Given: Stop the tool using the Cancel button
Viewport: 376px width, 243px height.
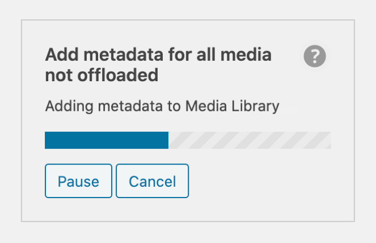Looking at the screenshot, I should pos(152,181).
